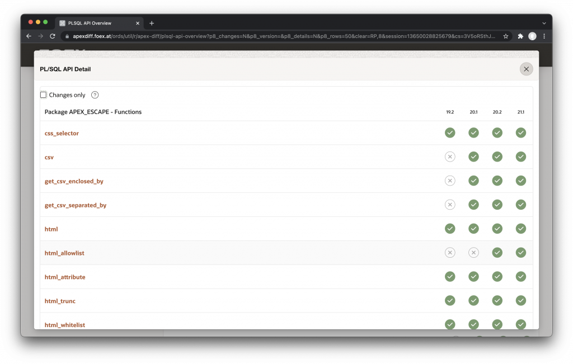Reload the current page
Image resolution: width=573 pixels, height=364 pixels.
[x=53, y=36]
